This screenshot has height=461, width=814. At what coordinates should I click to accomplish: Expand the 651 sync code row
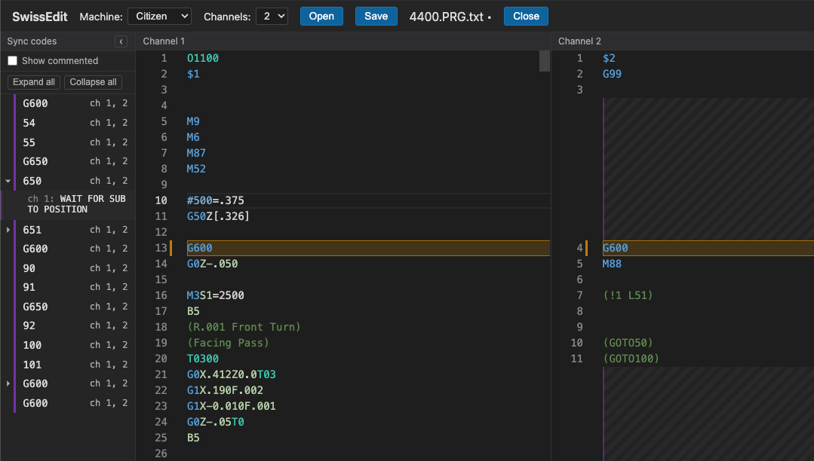8,229
